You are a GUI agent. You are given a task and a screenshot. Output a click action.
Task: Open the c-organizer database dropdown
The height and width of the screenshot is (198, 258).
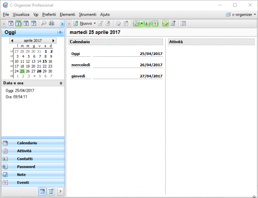(x=241, y=14)
